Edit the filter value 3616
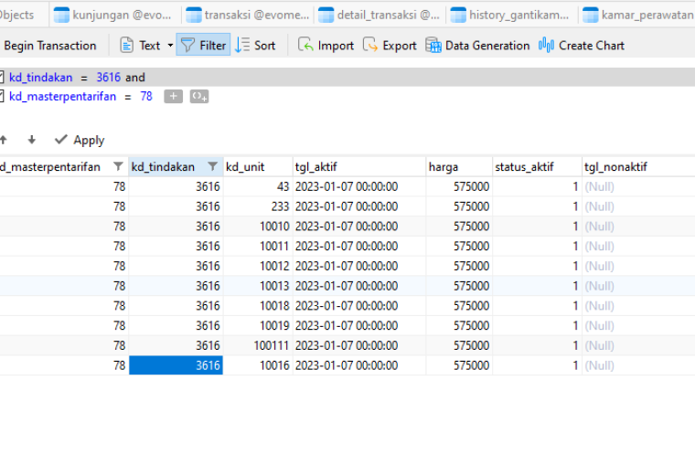 109,77
